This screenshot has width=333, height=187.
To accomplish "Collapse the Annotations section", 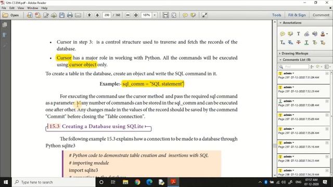I will coord(280,23).
